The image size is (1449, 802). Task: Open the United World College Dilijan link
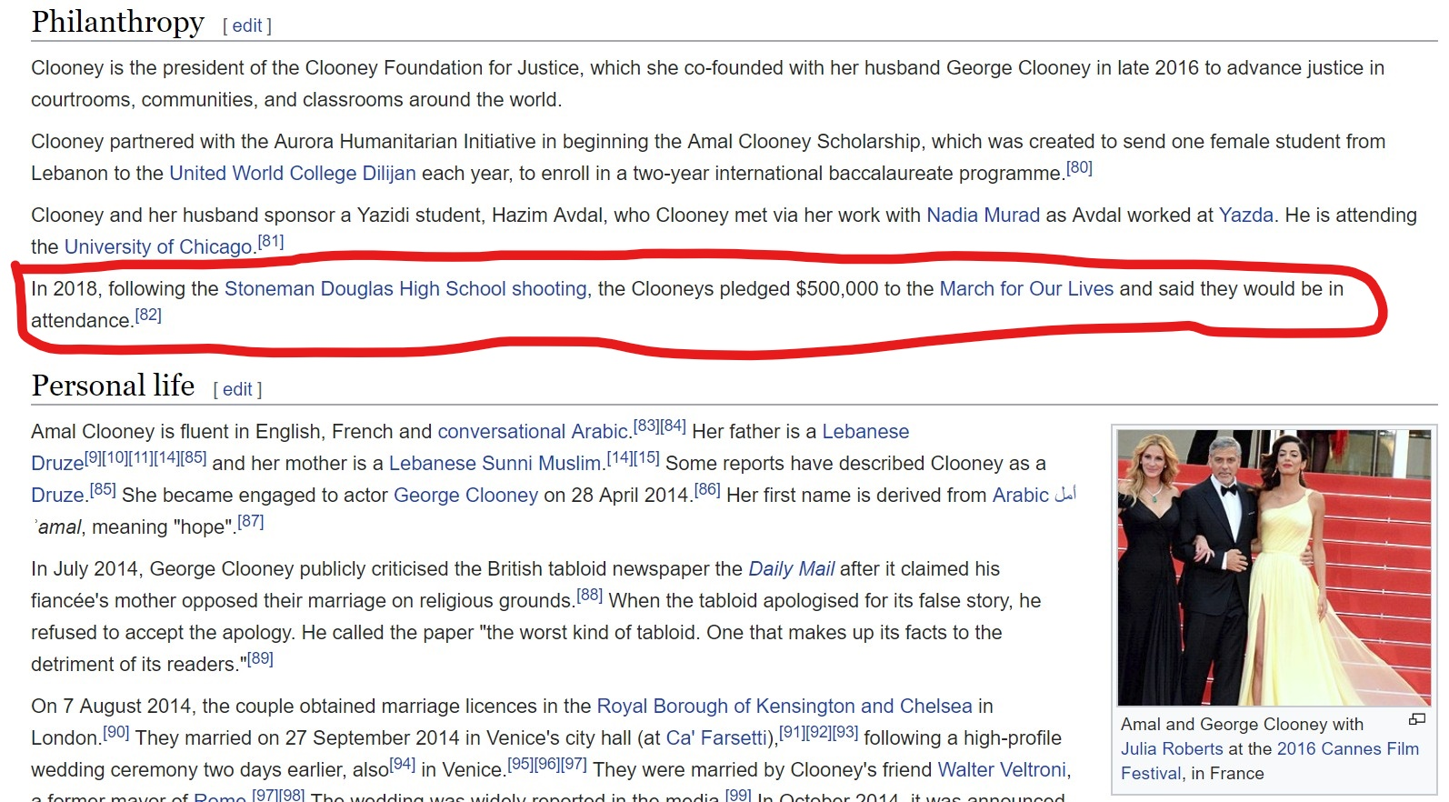(293, 173)
